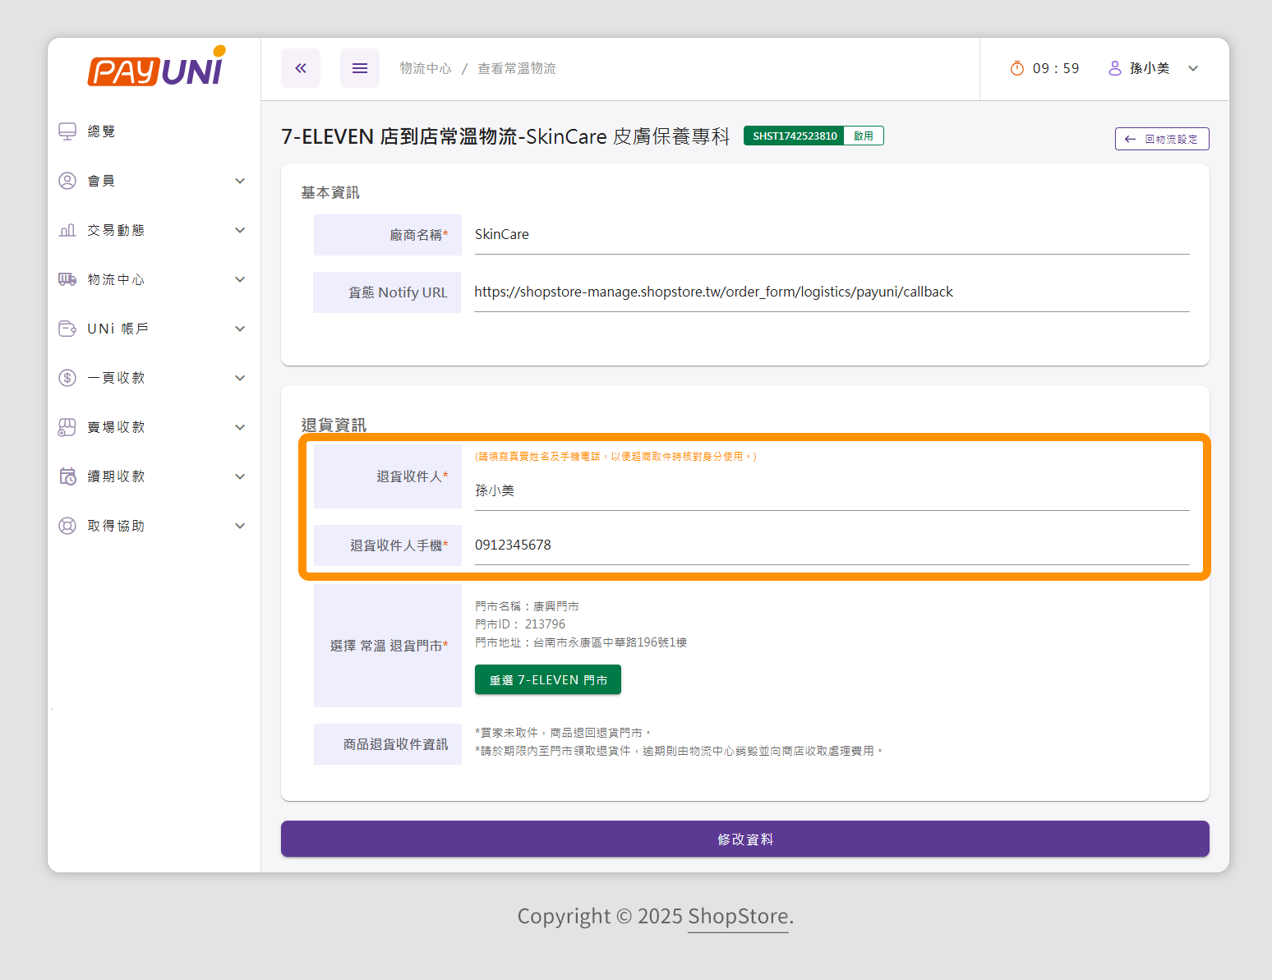Select 賣場收款 sidebar item

pos(154,427)
